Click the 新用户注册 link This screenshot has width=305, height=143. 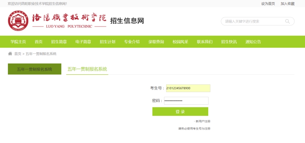[x=203, y=121]
